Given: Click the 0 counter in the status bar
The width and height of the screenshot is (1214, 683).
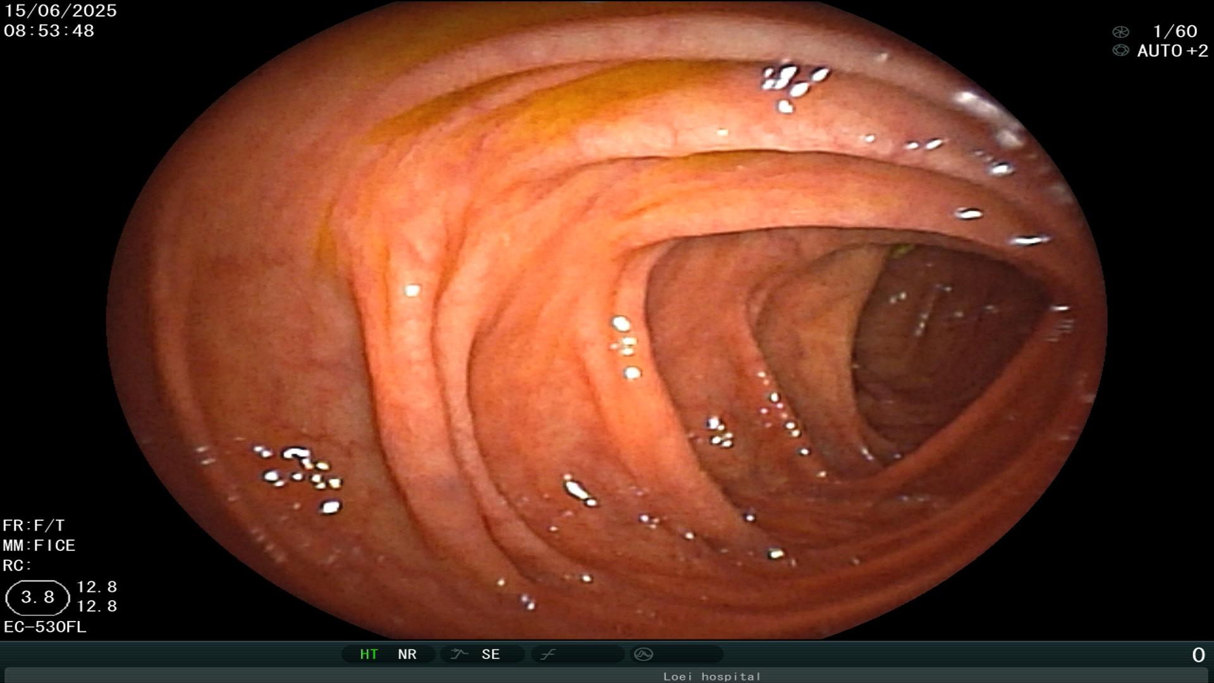Looking at the screenshot, I should (1198, 655).
